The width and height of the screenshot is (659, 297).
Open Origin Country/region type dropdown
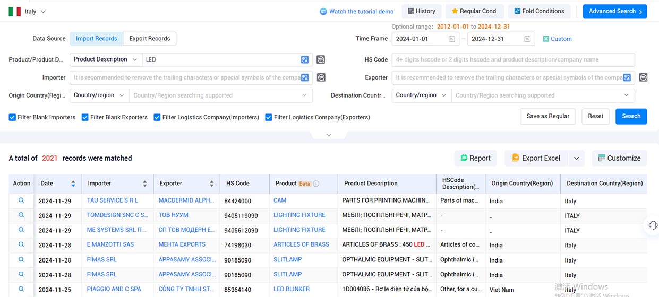tap(99, 95)
